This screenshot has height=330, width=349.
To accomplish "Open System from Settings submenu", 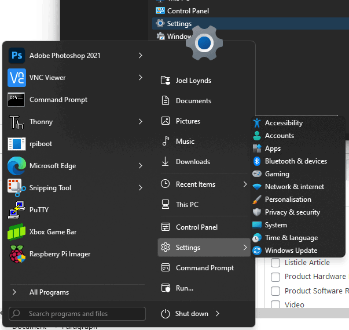I will (x=297, y=225).
